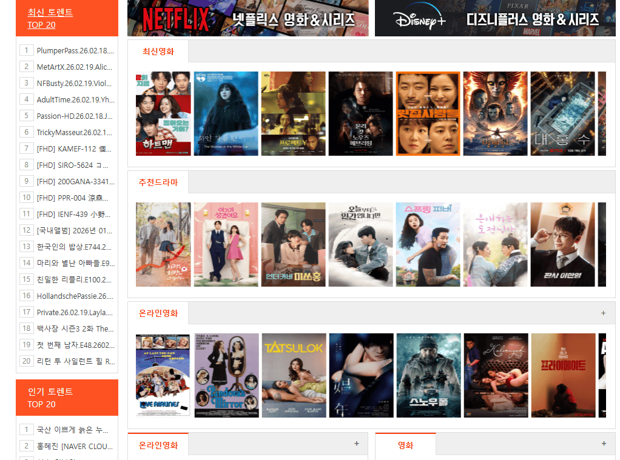
Task: Expand the 온라인영화 section with plus icon
Action: pos(604,313)
